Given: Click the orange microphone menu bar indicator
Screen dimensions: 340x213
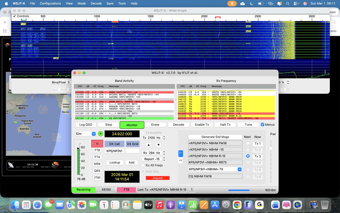Looking at the screenshot, I should (232, 3).
